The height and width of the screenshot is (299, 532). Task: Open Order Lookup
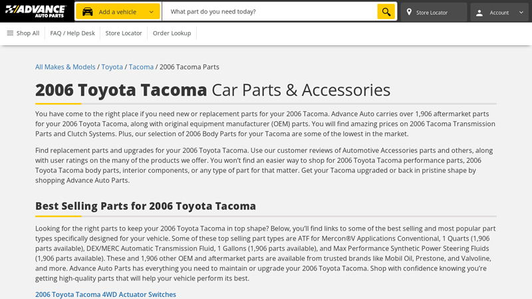pos(172,33)
